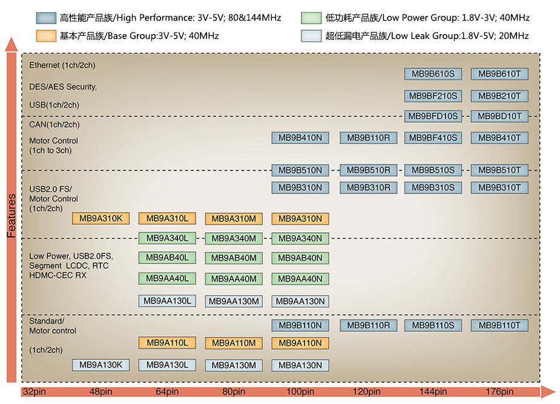Click the MB9B310T product box

(499, 187)
